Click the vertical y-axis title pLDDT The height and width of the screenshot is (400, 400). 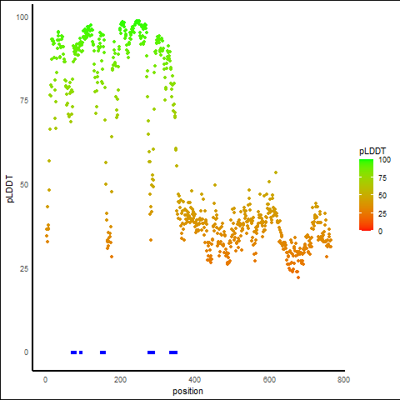tap(10, 189)
